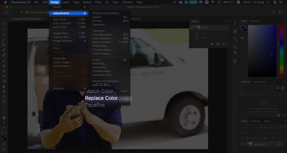This screenshot has height=153, width=287.
Task: Toggle Lock All in Layers panel
Action: [x=265, y=138]
